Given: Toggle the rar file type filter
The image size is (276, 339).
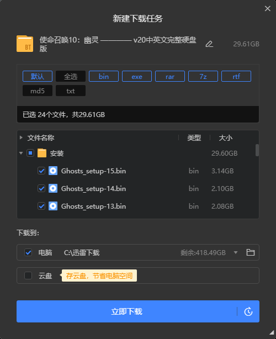Looking at the screenshot, I should coord(170,76).
